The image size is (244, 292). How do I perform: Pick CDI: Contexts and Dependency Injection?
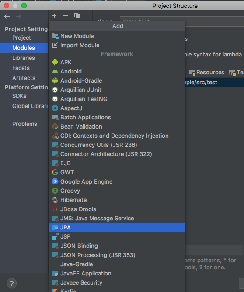(117, 136)
